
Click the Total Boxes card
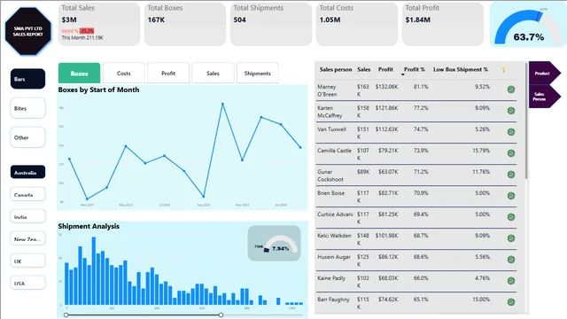185,24
